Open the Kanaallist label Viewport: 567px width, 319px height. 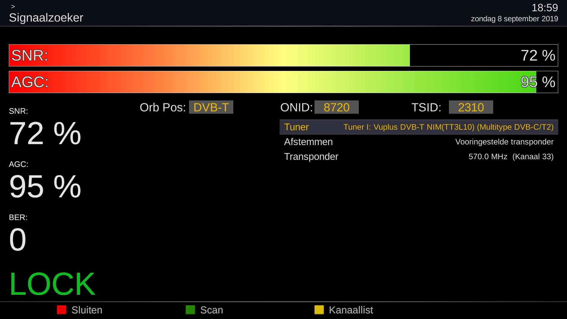pos(351,310)
